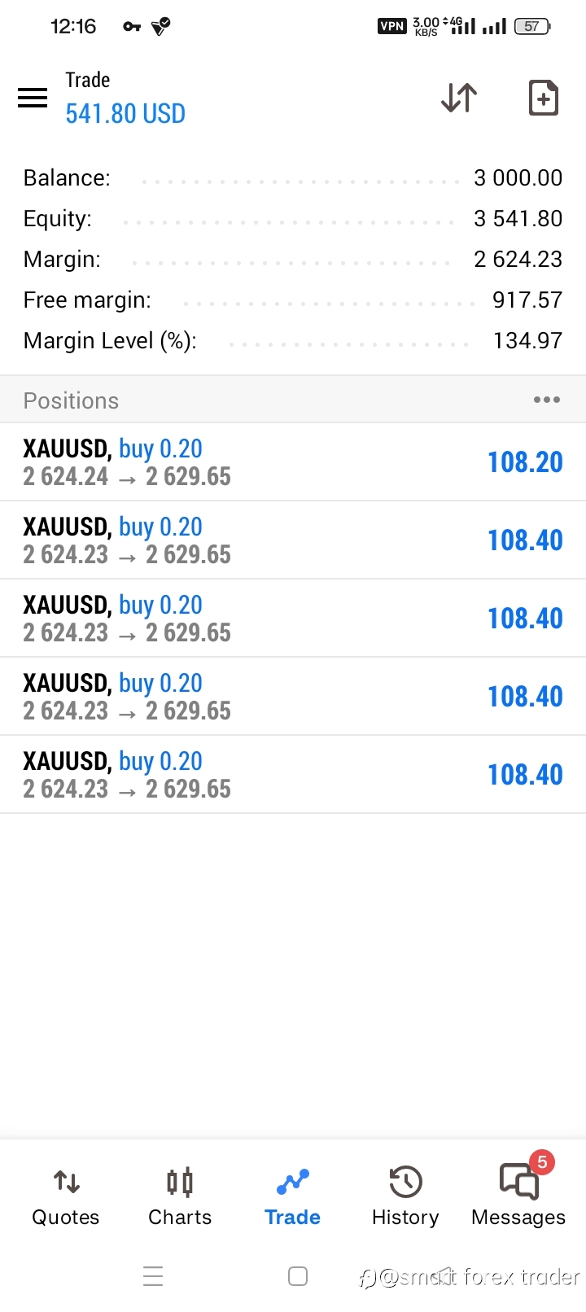586x1312 pixels.
Task: Tap the 108.20 profit position row
Action: click(x=293, y=461)
